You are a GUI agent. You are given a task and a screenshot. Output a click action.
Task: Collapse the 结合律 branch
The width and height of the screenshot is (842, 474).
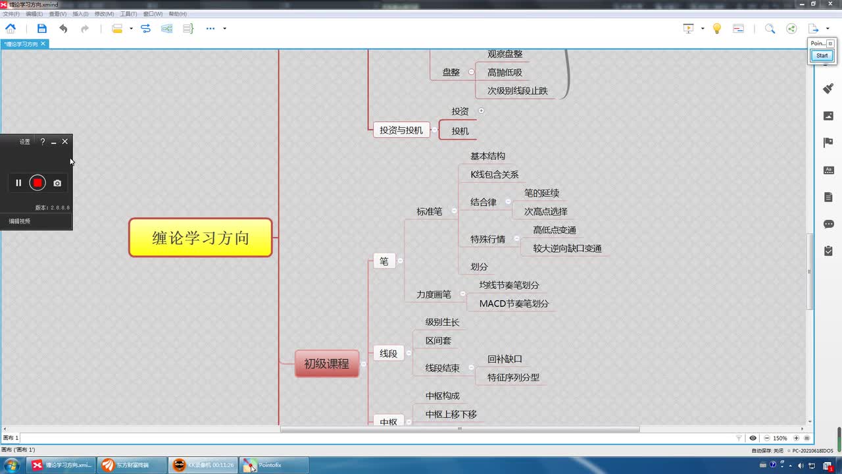click(508, 202)
